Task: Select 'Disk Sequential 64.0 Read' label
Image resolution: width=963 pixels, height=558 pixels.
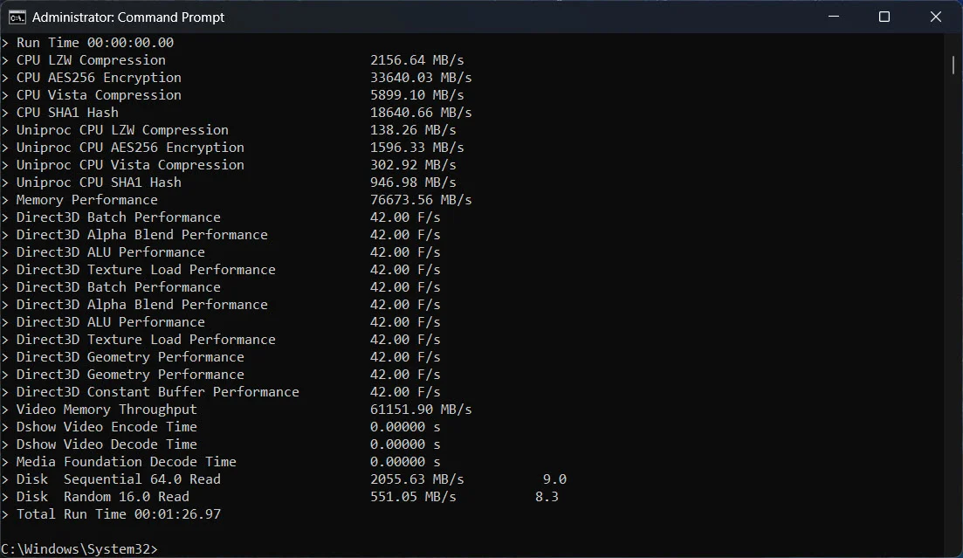Action: [x=119, y=479]
